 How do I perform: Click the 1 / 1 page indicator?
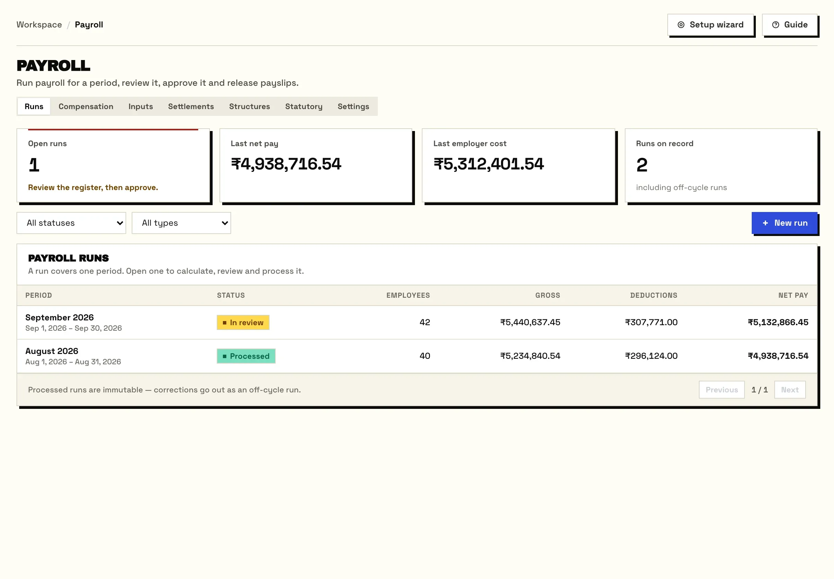tap(760, 390)
